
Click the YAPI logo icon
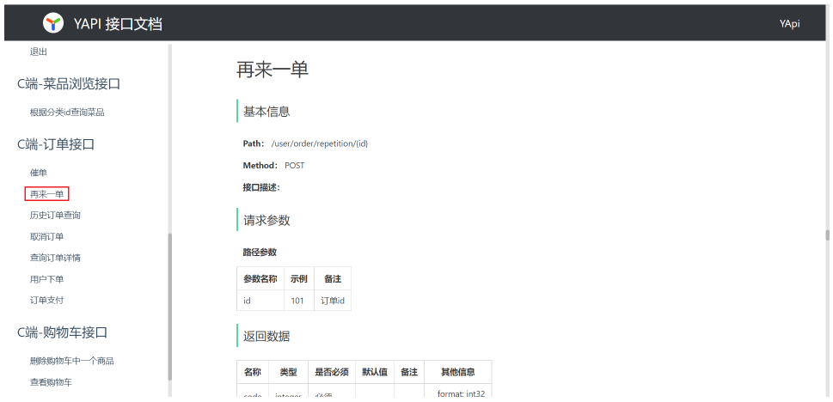[x=53, y=23]
